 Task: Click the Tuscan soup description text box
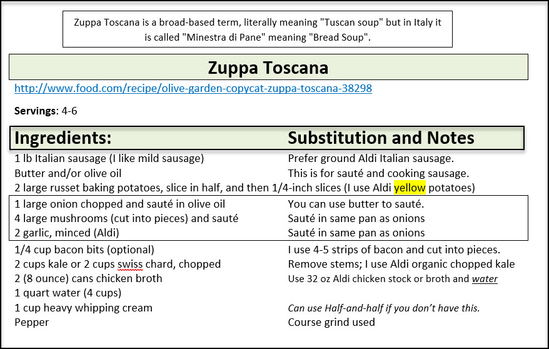[257, 30]
